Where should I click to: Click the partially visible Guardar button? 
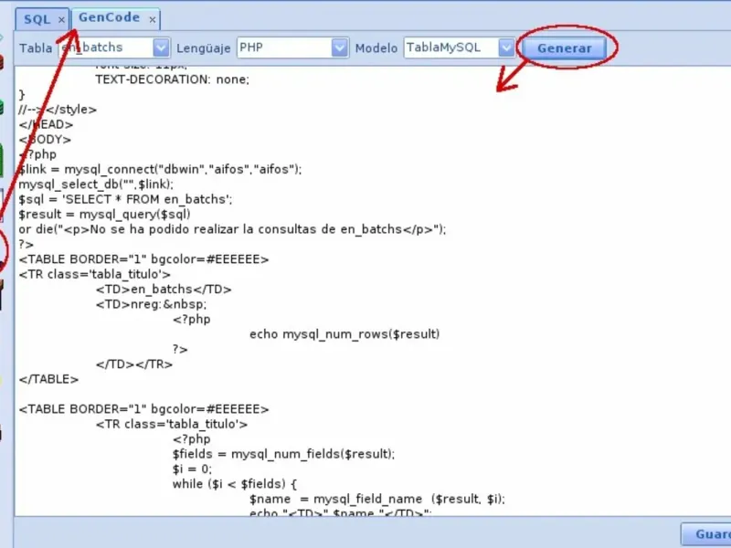click(x=706, y=534)
